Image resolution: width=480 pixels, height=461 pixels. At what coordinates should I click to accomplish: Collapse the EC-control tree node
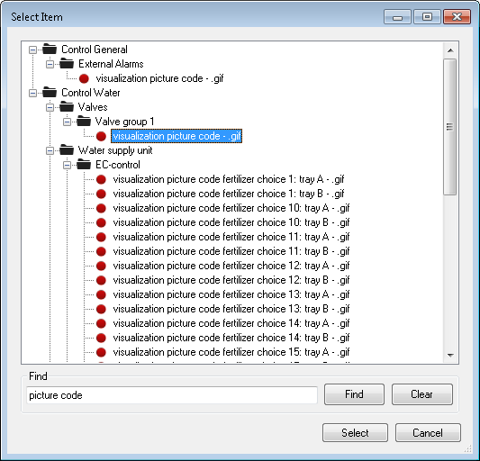(x=67, y=165)
